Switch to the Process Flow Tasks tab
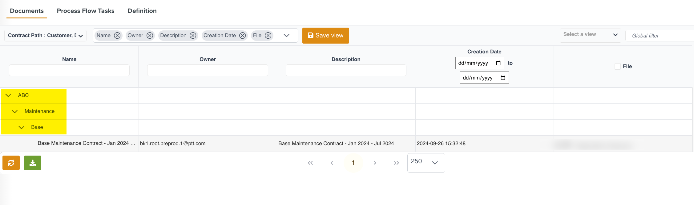The image size is (694, 205). [x=86, y=11]
